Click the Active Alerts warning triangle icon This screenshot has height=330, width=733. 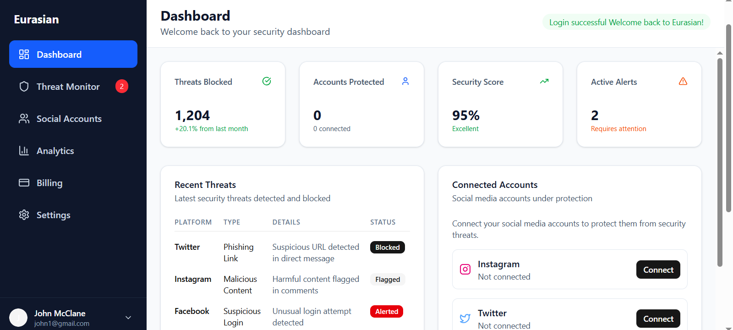pyautogui.click(x=683, y=82)
